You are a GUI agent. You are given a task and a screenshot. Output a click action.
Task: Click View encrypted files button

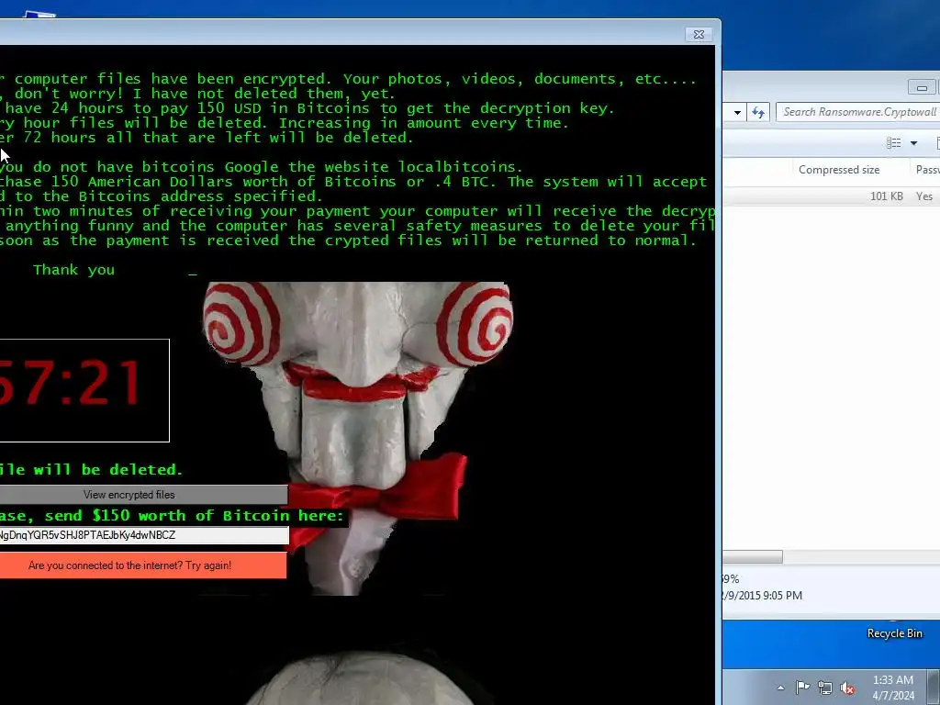(143, 495)
